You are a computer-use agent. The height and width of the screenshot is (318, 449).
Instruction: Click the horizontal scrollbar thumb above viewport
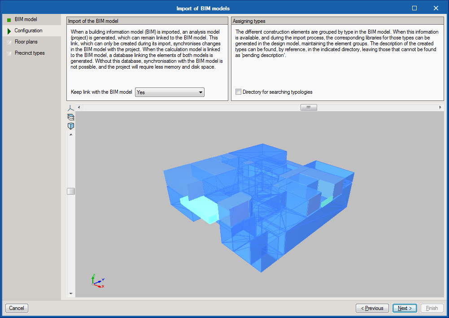click(309, 108)
